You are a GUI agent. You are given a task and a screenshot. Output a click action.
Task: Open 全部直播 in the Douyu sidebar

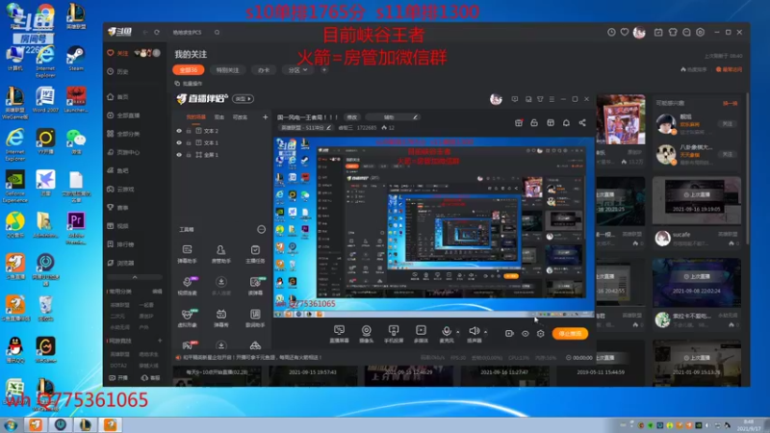click(123, 115)
